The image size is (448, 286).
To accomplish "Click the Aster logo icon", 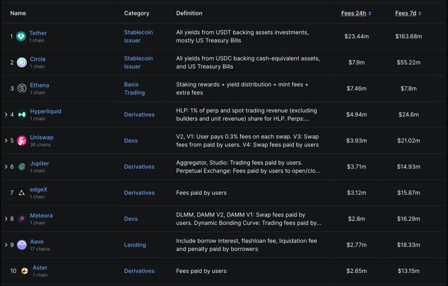I will tap(24, 271).
